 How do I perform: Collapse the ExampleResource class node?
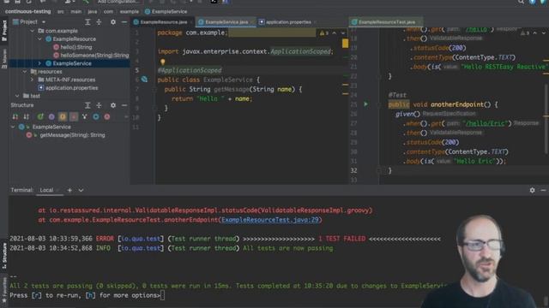(x=40, y=39)
